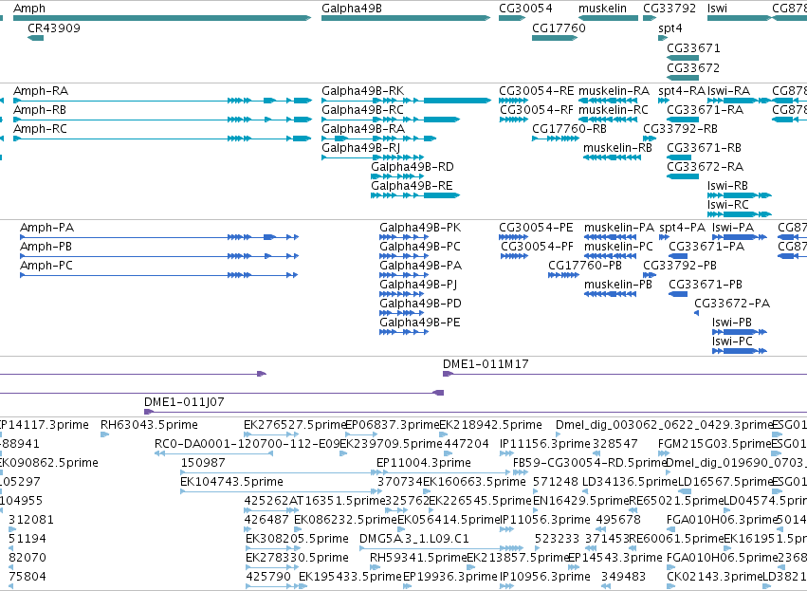
Task: Select the Amph gene feature
Action: pyautogui.click(x=162, y=18)
